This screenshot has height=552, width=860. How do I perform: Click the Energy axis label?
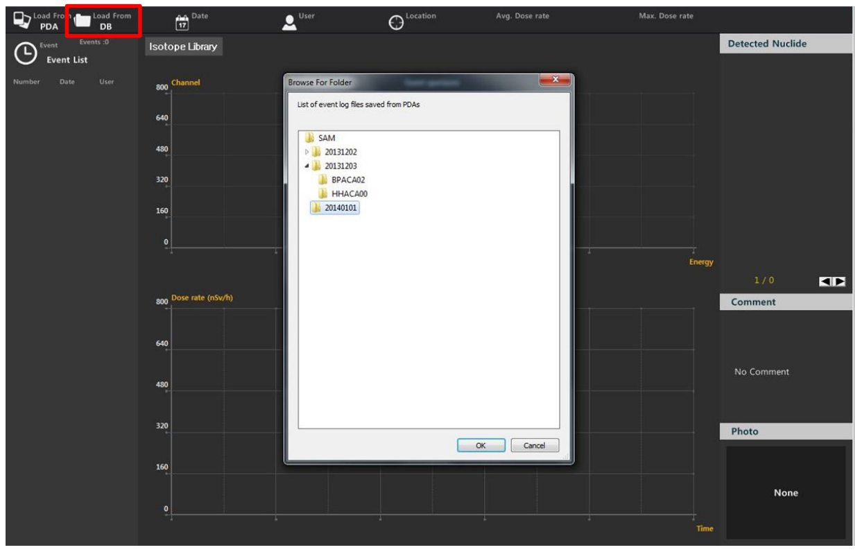point(701,262)
